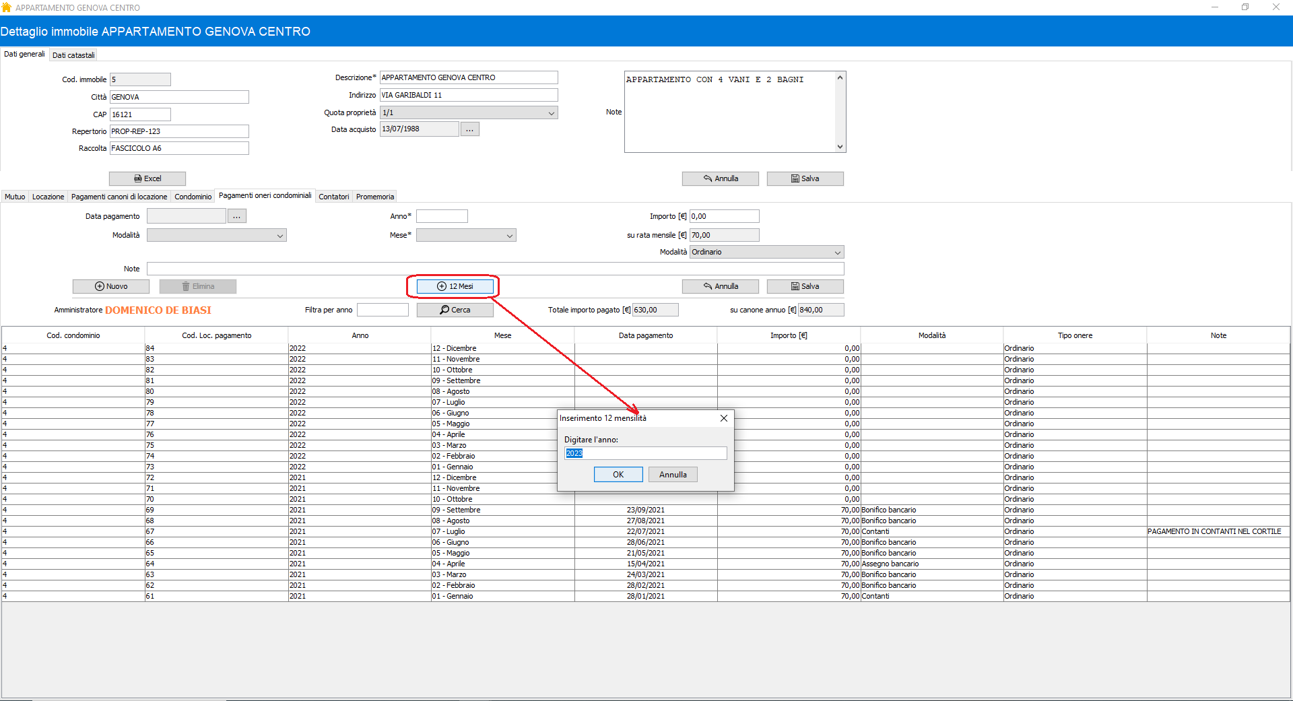Screen dimensions: 1293x701
Task: Confirm the year with the OK button
Action: [x=618, y=475]
